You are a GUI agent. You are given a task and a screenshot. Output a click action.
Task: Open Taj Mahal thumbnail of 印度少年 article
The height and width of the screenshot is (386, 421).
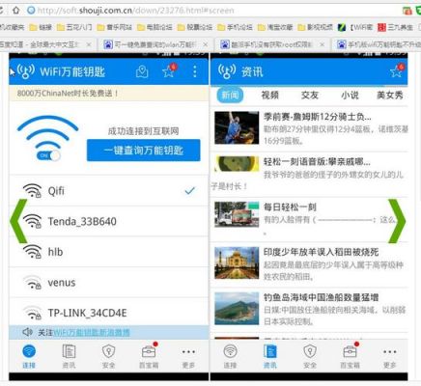pyautogui.click(x=237, y=262)
